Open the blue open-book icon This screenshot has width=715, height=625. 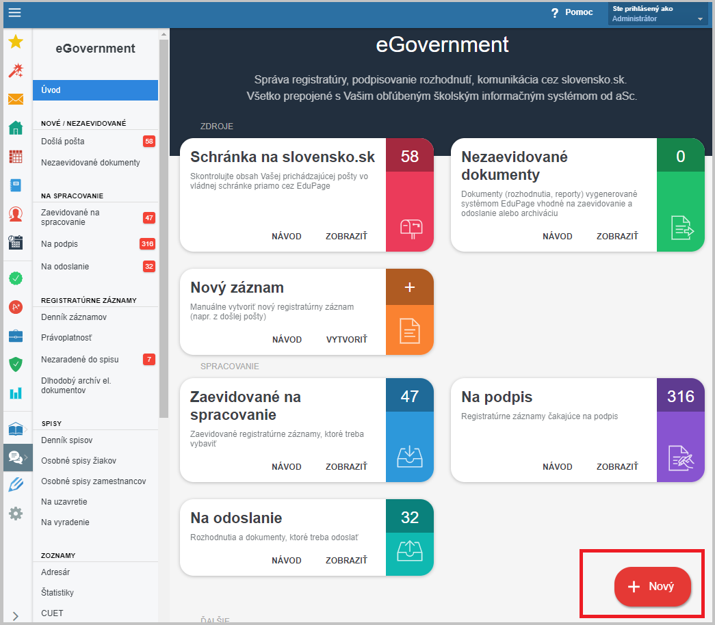pos(16,429)
